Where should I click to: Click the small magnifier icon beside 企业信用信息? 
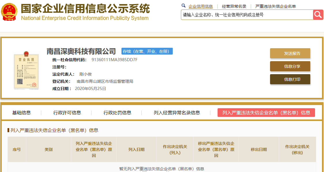tap(183, 5)
